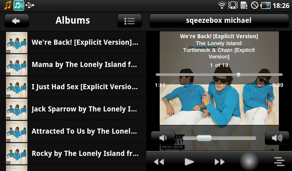Tap the round glowing button in bottom bar

249,161
